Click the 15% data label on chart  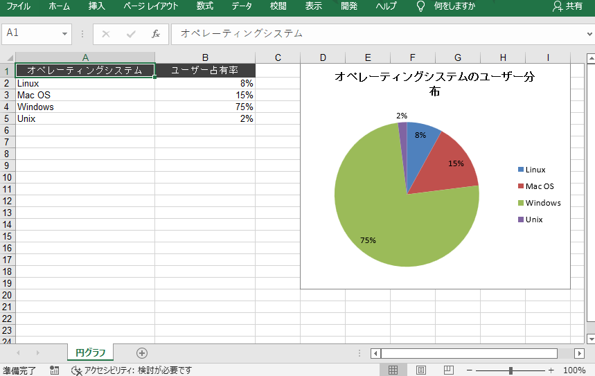[x=456, y=163]
